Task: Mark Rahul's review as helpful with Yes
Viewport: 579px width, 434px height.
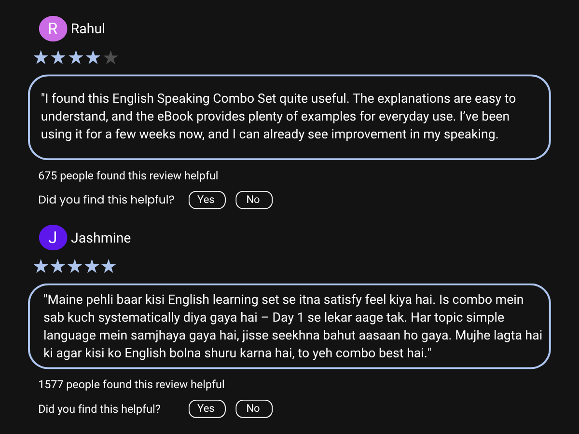Action: (x=207, y=200)
